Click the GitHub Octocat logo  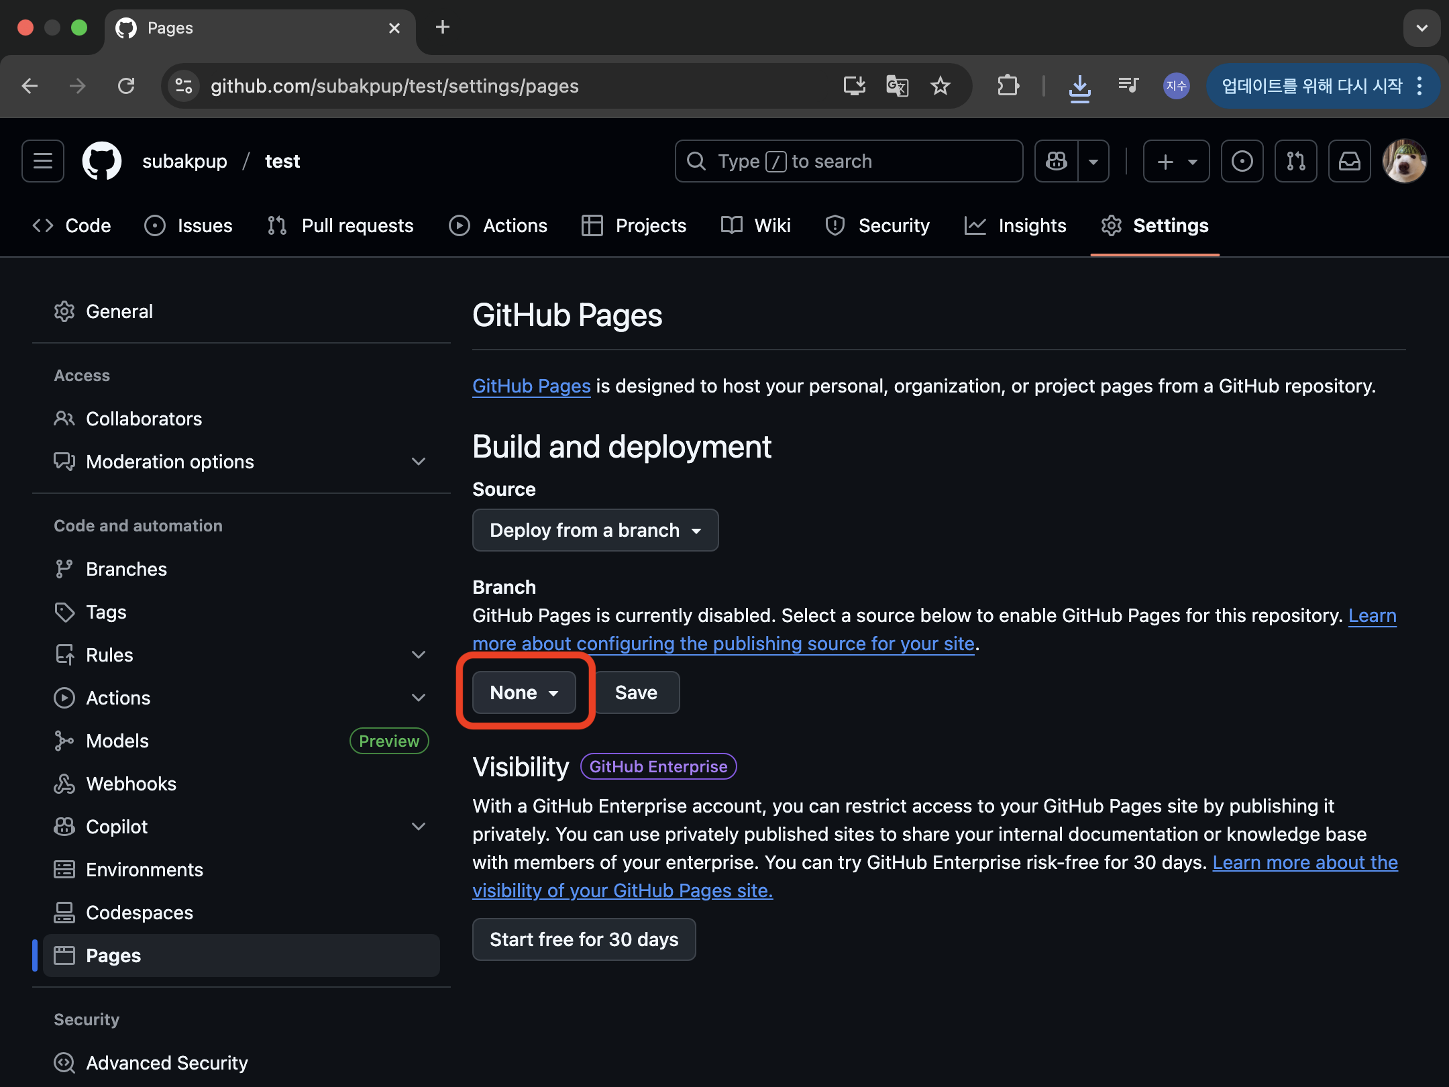102,161
